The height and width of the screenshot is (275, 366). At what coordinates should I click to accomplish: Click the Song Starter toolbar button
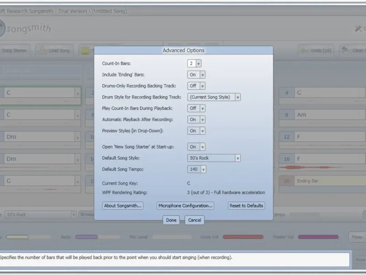(x=15, y=50)
